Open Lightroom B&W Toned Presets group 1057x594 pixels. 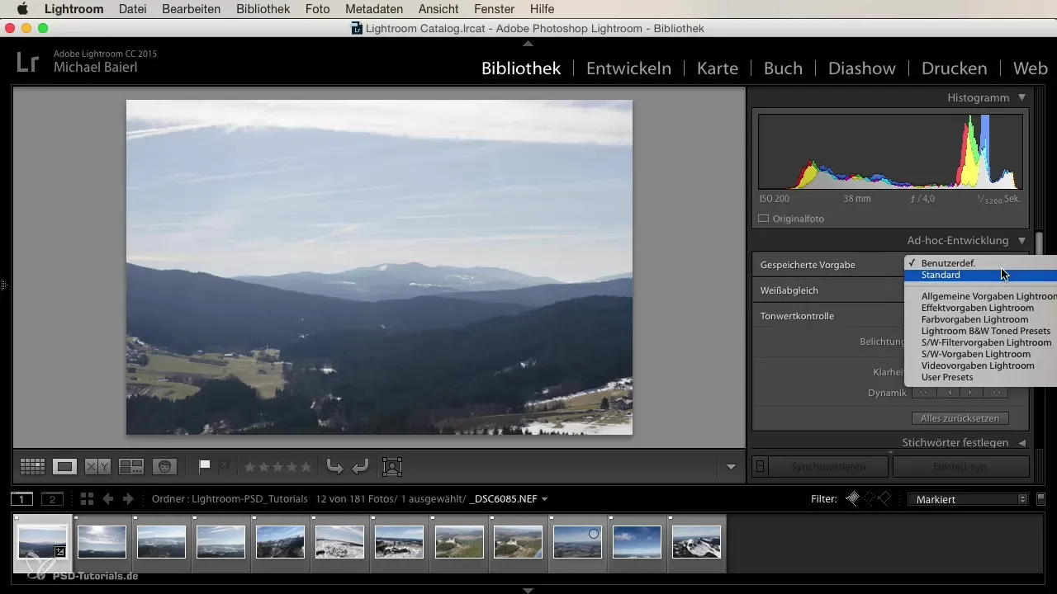point(981,331)
